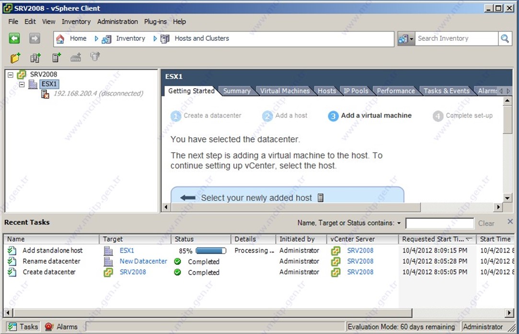Open the File menu
519x334 pixels.
click(x=13, y=22)
